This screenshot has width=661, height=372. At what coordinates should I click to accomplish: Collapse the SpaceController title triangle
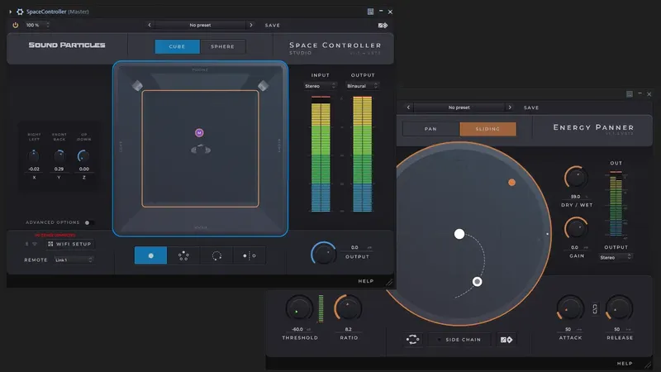(11, 12)
